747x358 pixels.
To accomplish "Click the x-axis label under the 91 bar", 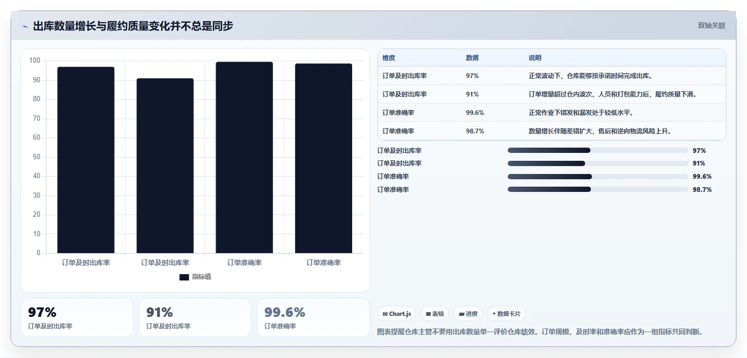I will coord(165,263).
